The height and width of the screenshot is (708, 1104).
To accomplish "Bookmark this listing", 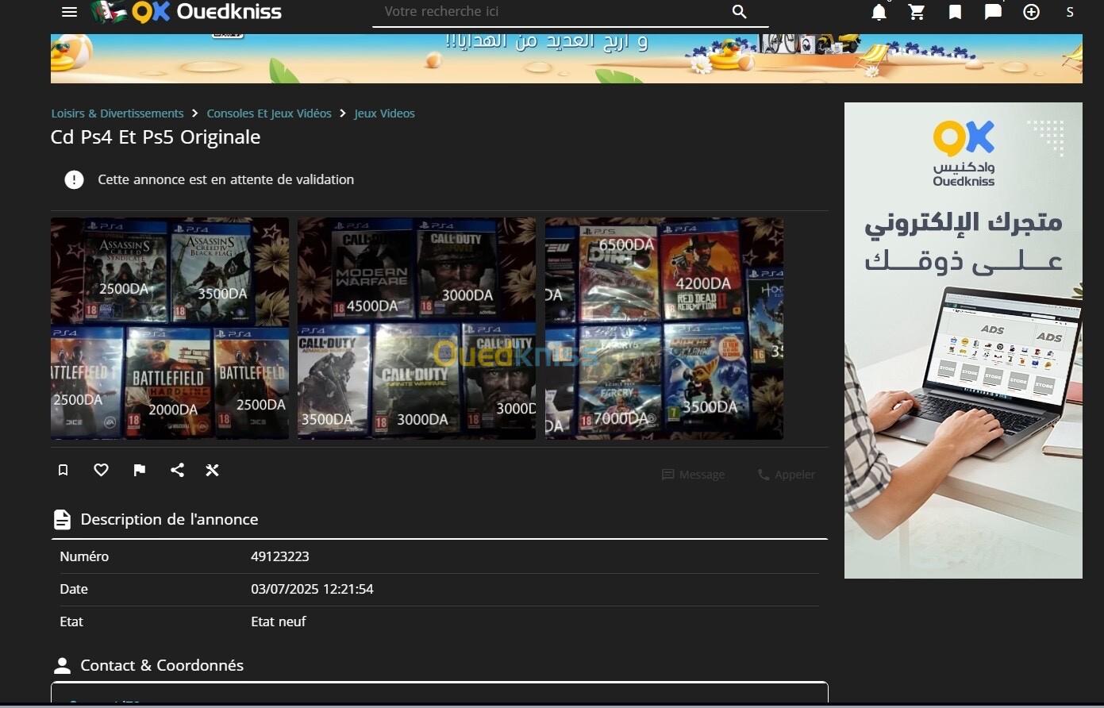I will click(63, 470).
